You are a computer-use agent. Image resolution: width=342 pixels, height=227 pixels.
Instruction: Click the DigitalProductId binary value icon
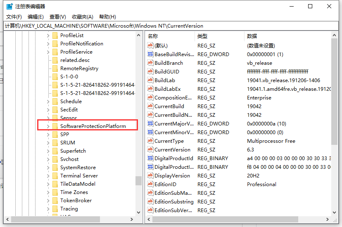click(x=150, y=158)
